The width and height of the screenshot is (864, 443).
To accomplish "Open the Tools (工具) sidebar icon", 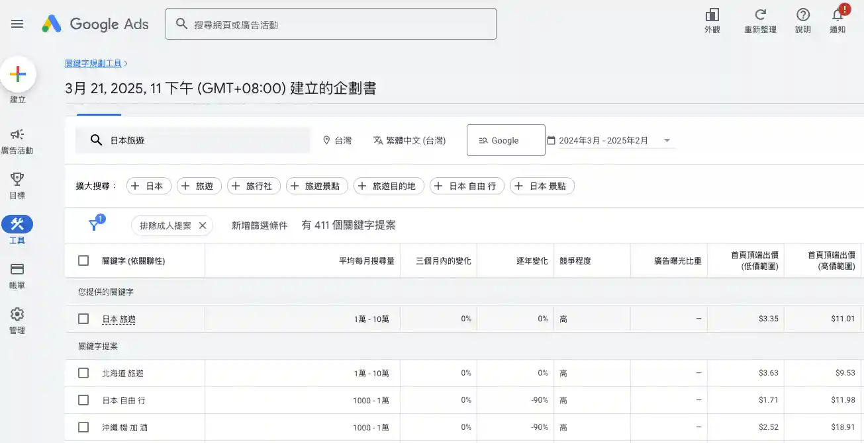I will tap(17, 225).
